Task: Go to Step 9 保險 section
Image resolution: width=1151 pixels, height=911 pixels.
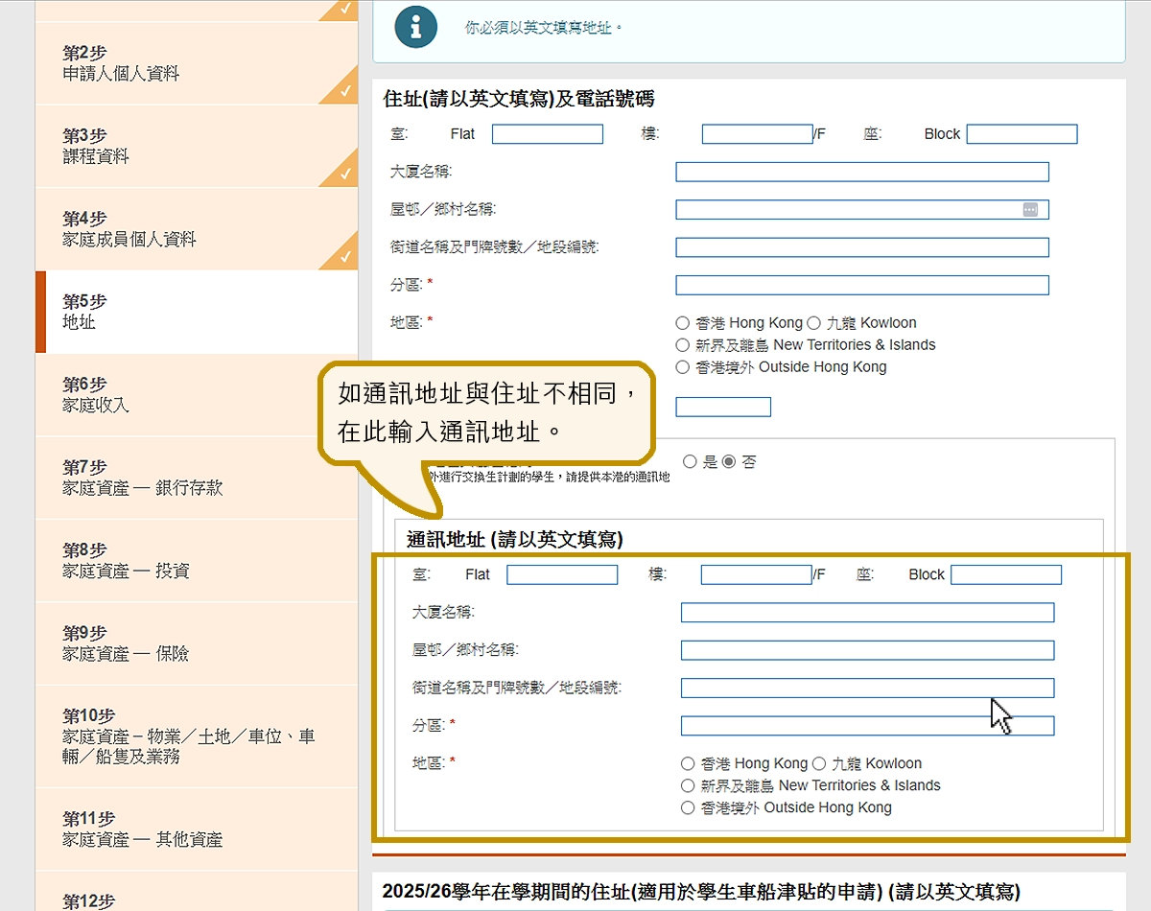Action: pyautogui.click(x=196, y=643)
